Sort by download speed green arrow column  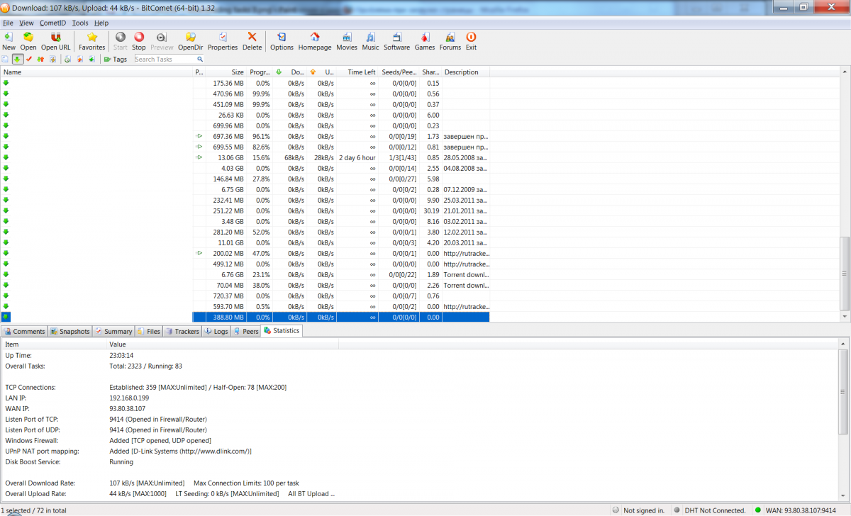290,72
